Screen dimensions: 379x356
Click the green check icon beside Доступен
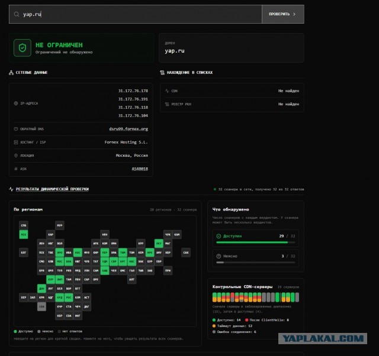point(219,237)
